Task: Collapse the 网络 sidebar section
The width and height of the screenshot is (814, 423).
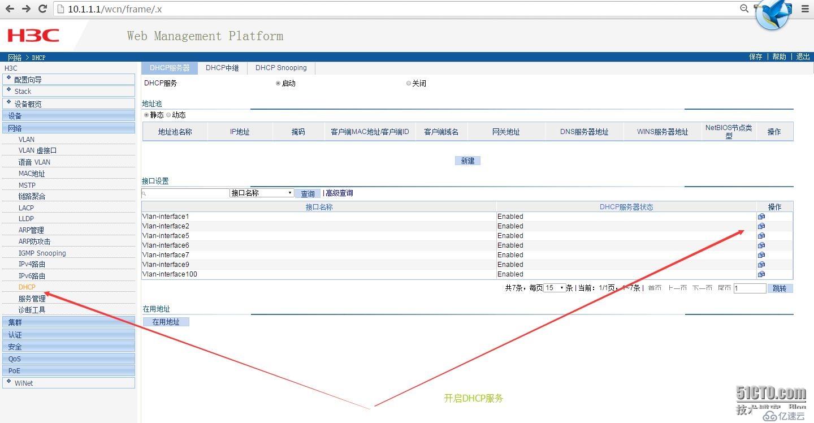Action: point(68,128)
